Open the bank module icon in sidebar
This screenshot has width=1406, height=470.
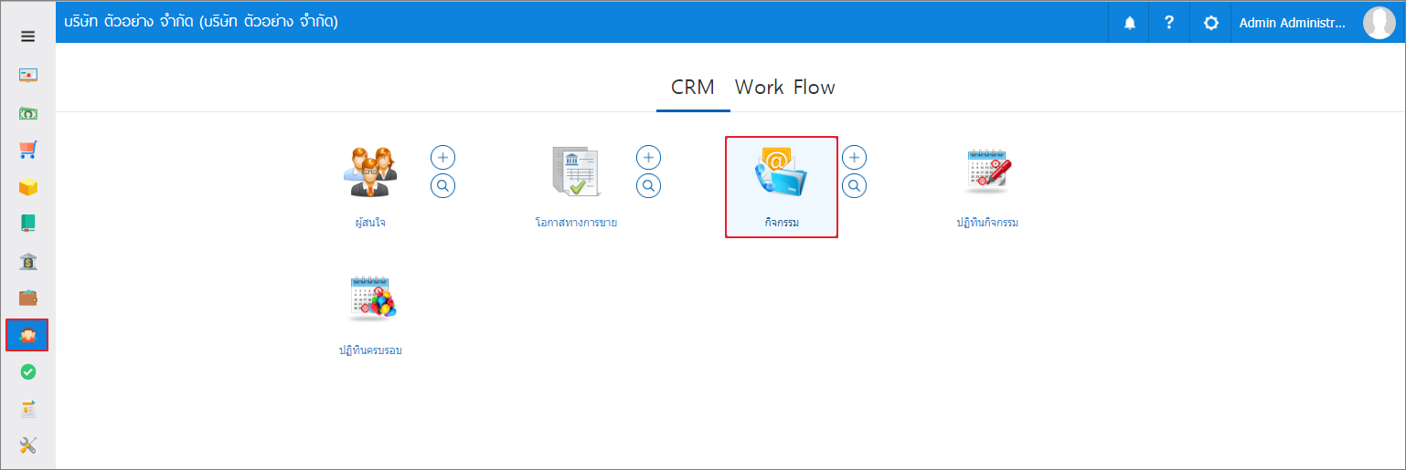[x=27, y=262]
